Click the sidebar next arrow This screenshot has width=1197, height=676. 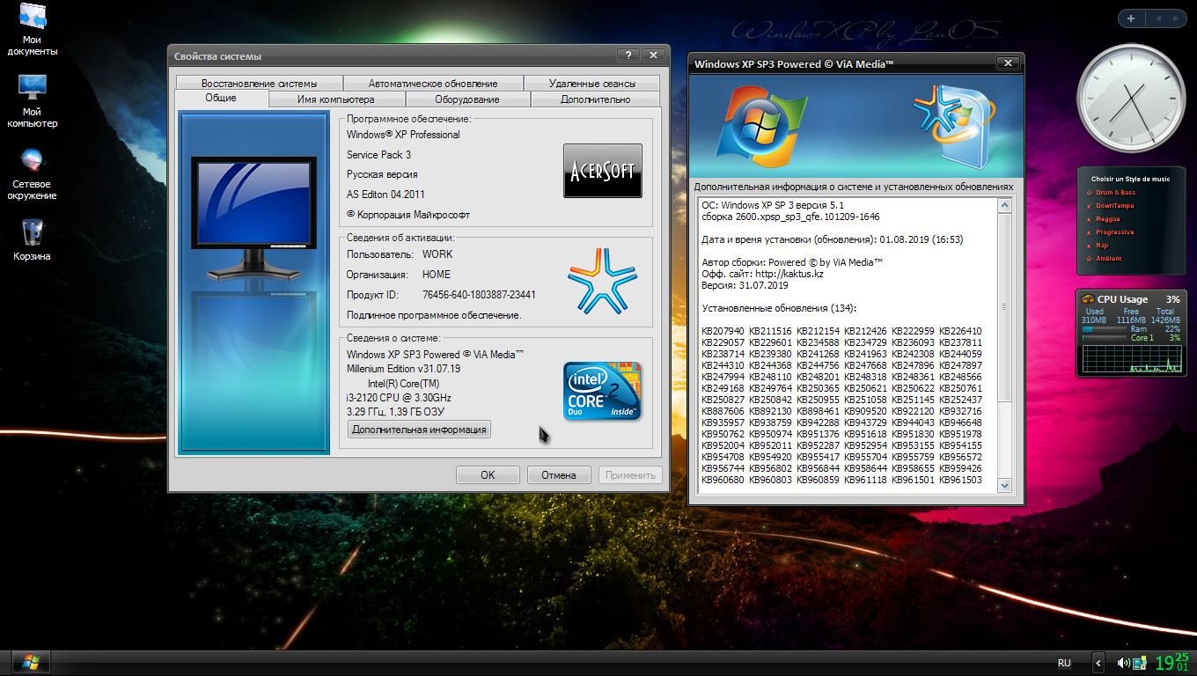[1177, 18]
